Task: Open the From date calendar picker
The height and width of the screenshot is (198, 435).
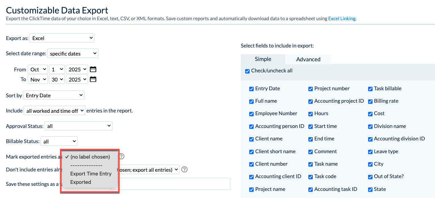Action: [x=93, y=69]
